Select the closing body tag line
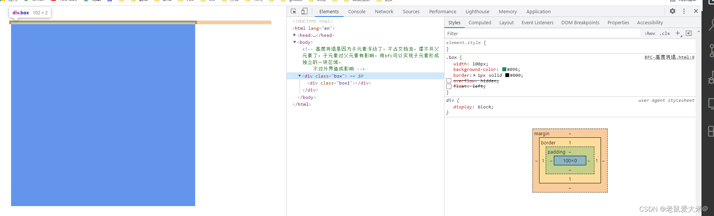 click(x=306, y=97)
